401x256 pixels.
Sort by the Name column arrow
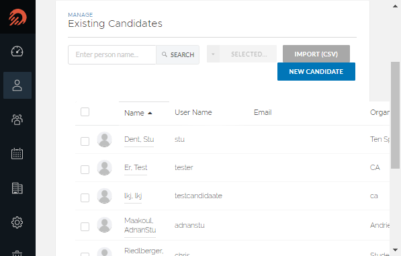pos(150,113)
